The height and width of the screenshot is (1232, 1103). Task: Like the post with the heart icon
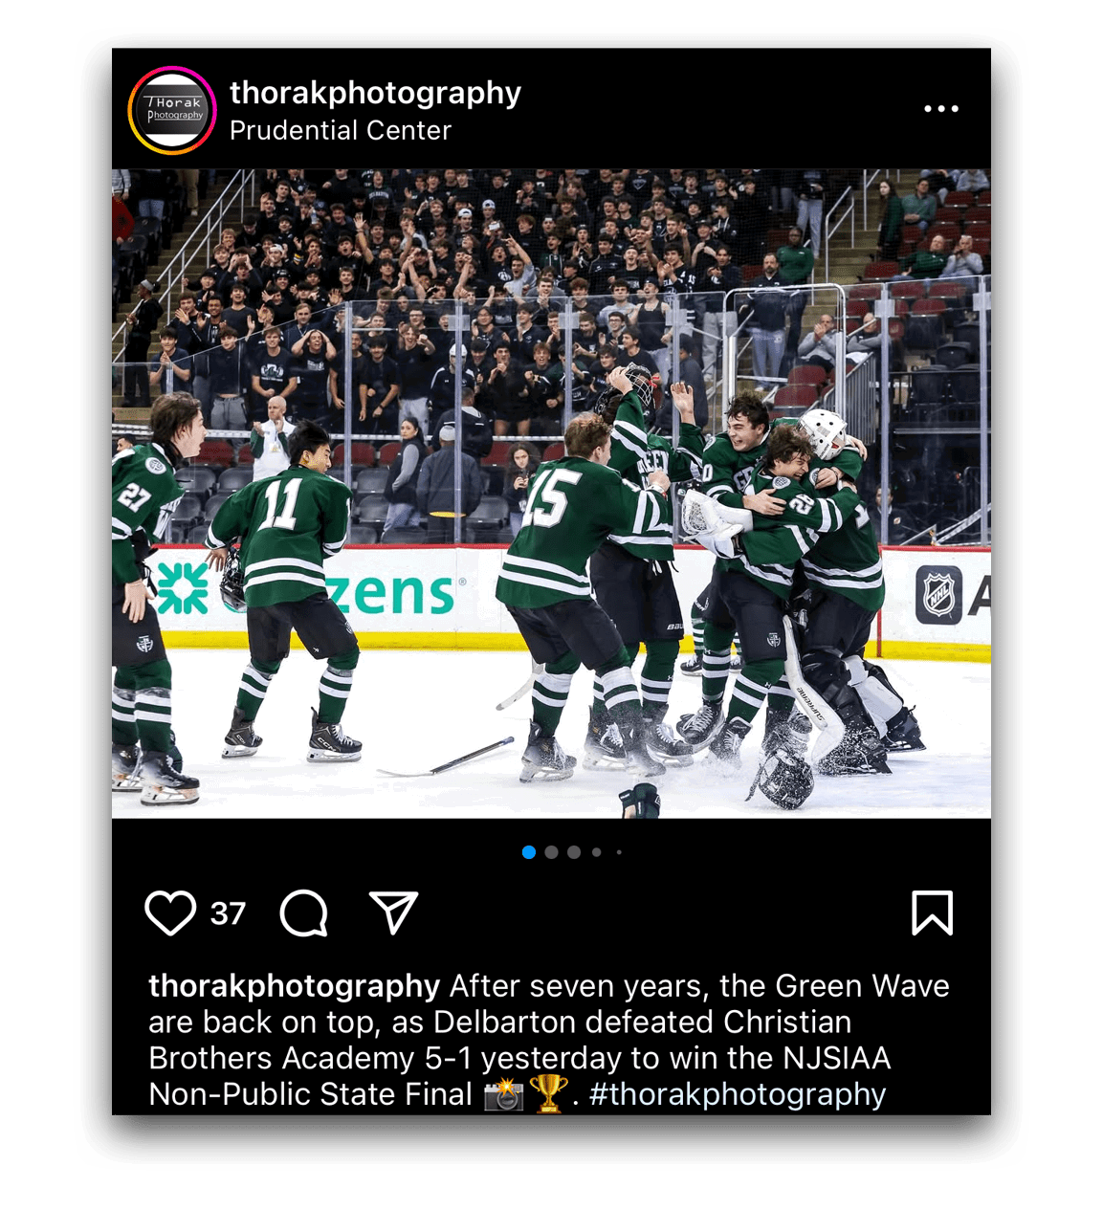[170, 913]
